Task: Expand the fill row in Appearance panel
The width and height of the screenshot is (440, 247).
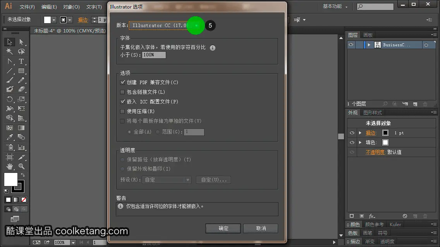Action: pos(360,142)
